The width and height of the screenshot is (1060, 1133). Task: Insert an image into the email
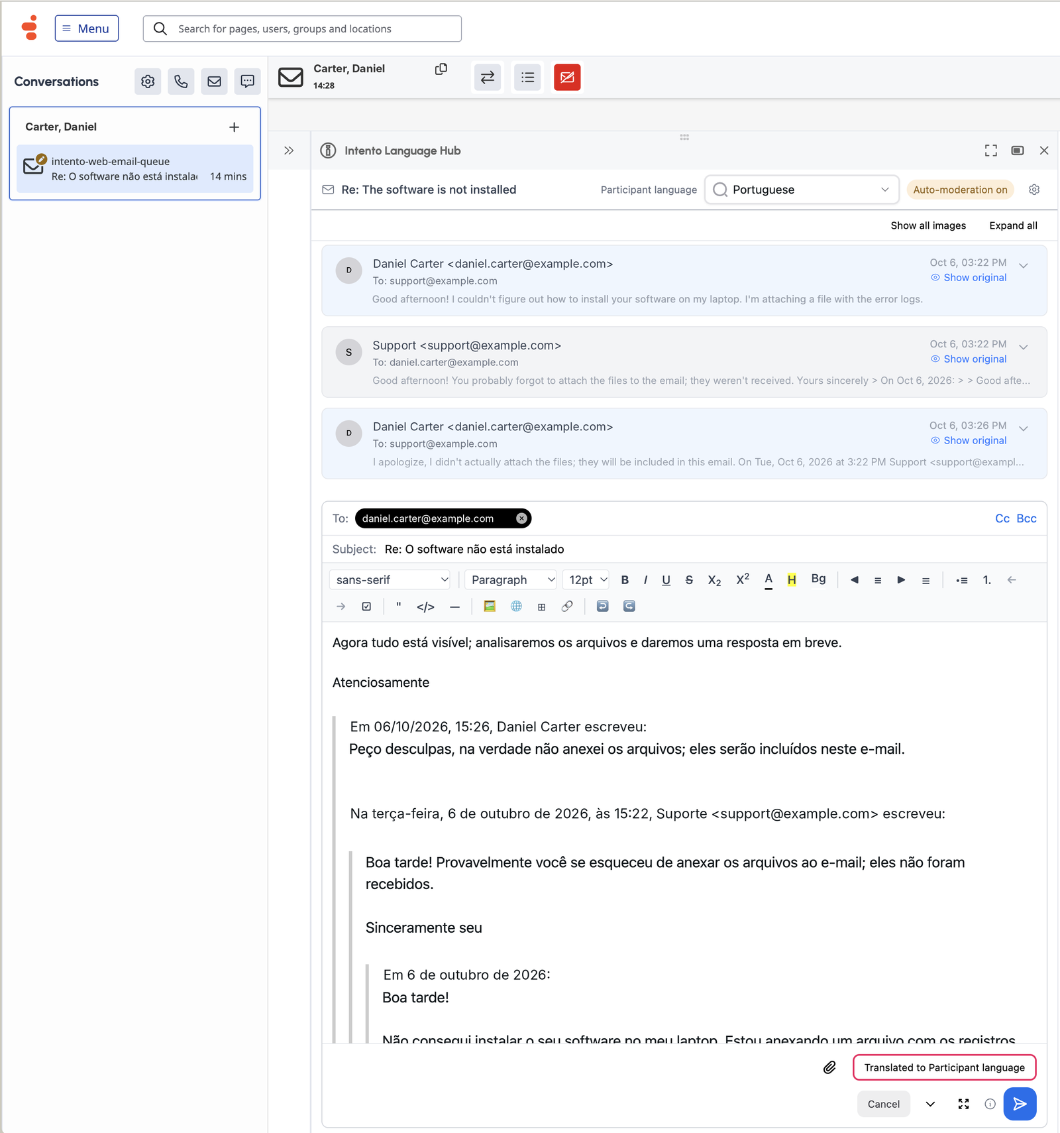[x=490, y=606]
